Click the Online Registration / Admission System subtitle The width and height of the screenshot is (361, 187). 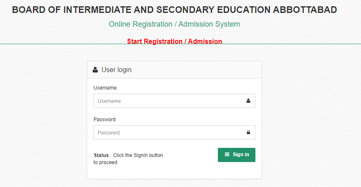[174, 24]
